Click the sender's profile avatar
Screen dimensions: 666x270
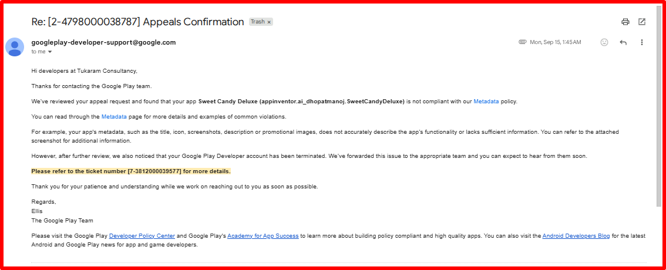[x=15, y=47]
